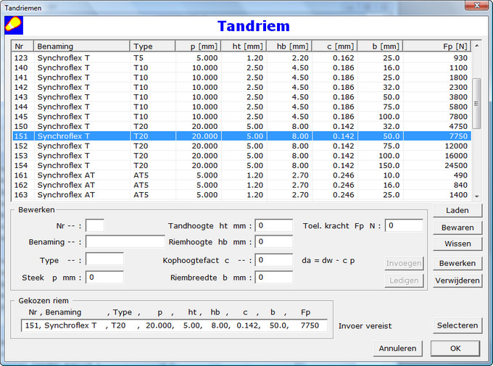Focus the Riembreedte b field

(273, 277)
